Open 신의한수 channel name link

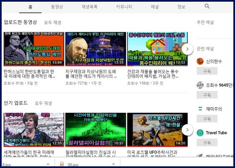click(214, 61)
